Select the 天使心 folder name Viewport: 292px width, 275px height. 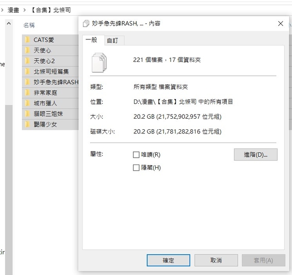tap(42, 50)
